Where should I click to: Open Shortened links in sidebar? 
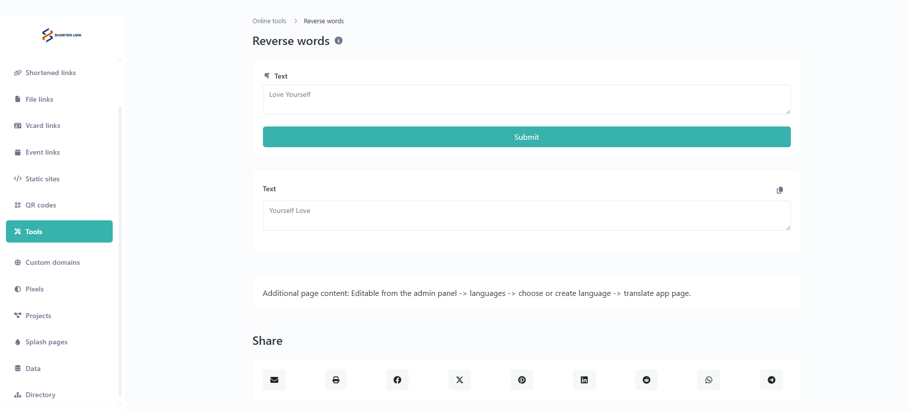[x=50, y=73]
